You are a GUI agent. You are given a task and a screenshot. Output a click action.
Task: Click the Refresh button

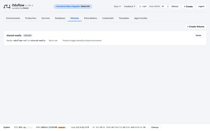tap(175, 6)
